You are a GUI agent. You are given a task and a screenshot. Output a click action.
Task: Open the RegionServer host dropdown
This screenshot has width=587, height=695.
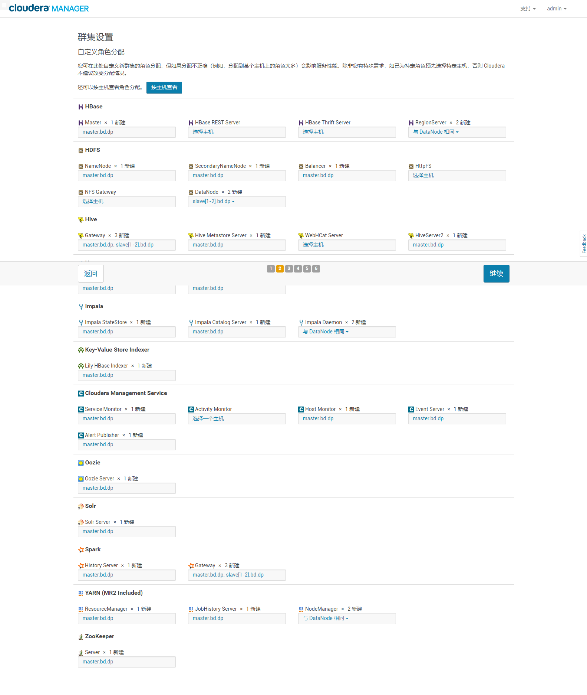pyautogui.click(x=436, y=132)
